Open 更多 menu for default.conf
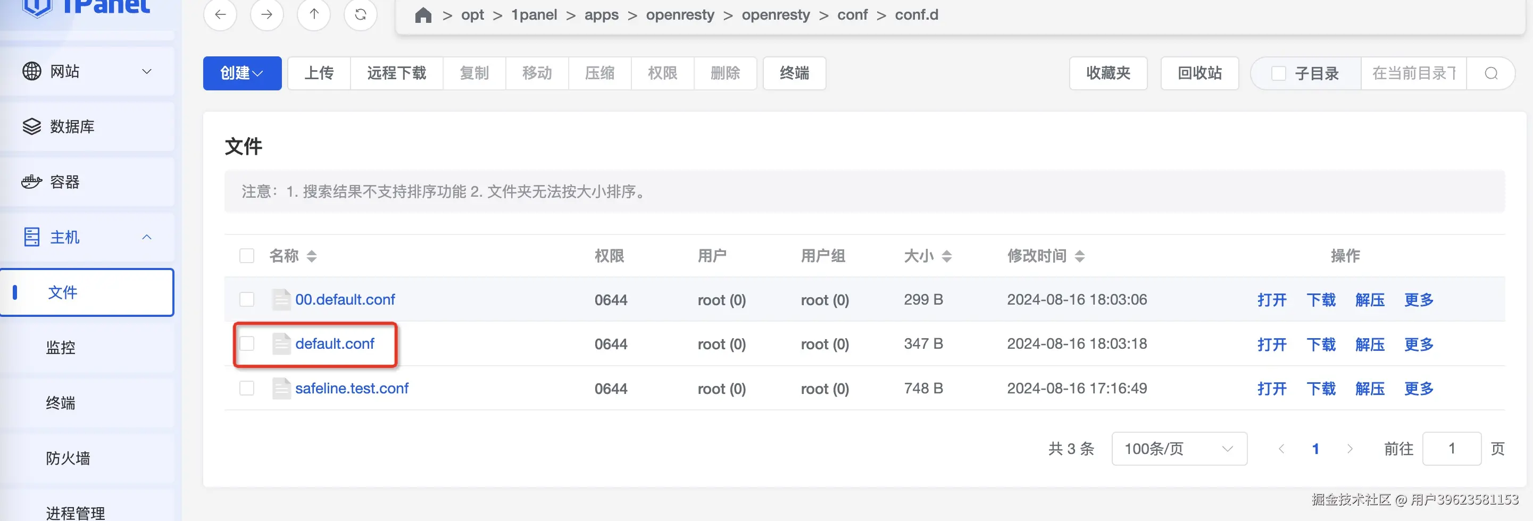Viewport: 1533px width, 521px height. tap(1419, 344)
